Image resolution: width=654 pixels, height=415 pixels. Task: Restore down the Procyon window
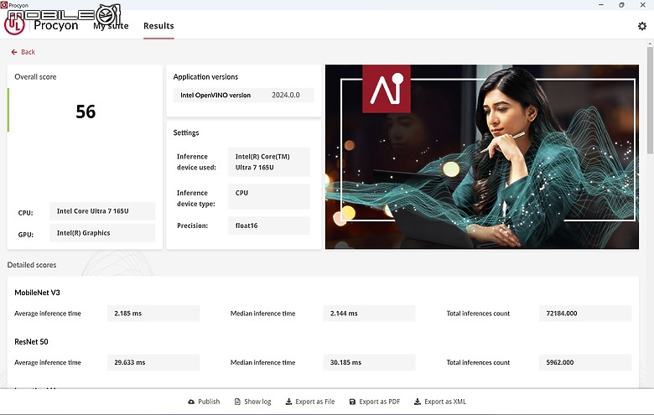click(621, 5)
